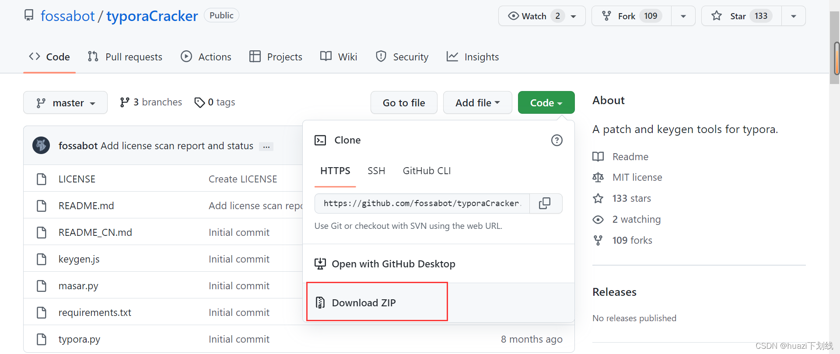Open the Fork options dropdown arrow
Screen dimensions: 840x354
coord(683,16)
